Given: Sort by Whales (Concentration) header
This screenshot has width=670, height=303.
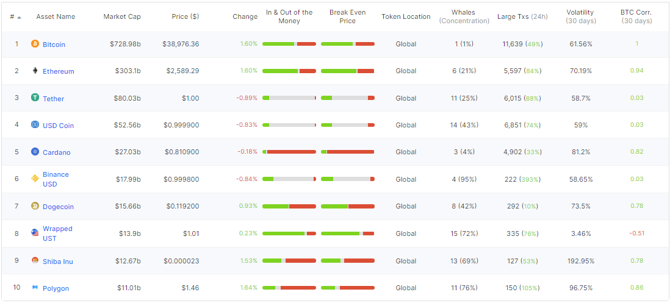Looking at the screenshot, I should pos(464,16).
